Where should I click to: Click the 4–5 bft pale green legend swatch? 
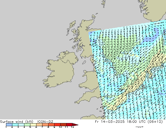pyautogui.click(x=27, y=125)
